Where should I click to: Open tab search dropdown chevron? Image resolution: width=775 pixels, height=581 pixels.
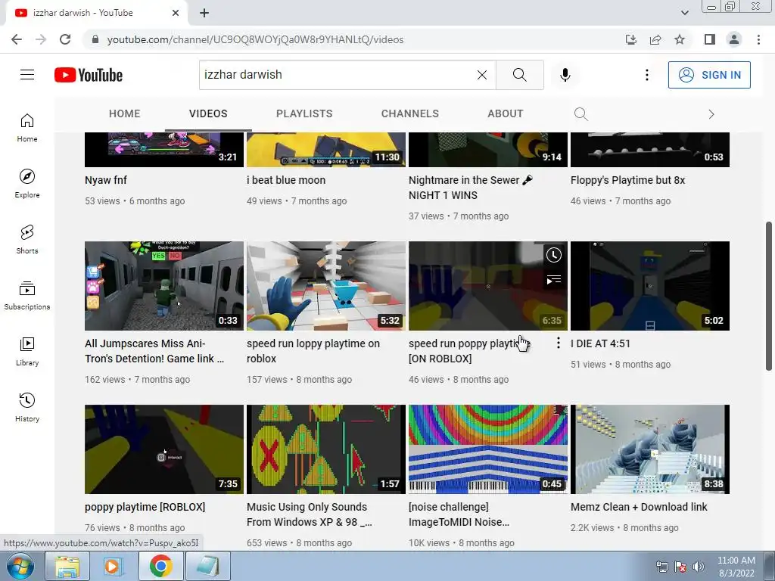click(x=684, y=13)
